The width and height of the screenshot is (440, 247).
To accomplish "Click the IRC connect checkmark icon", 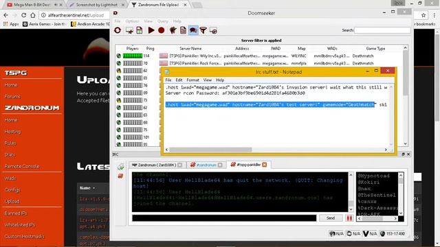I will 121,167.
